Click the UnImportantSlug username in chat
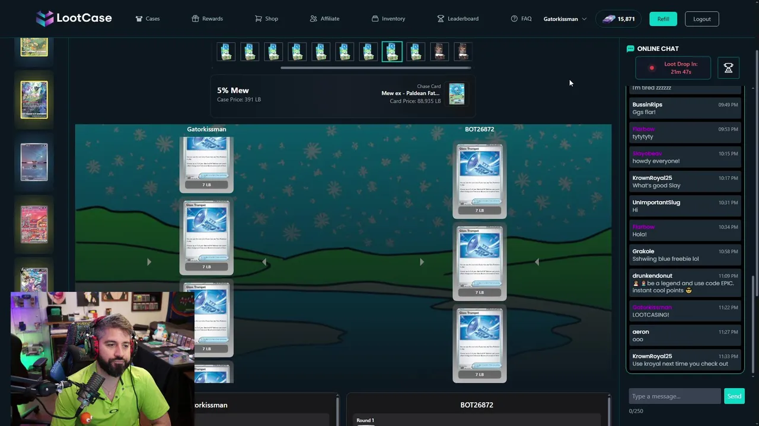Viewport: 759px width, 426px height. coord(656,202)
